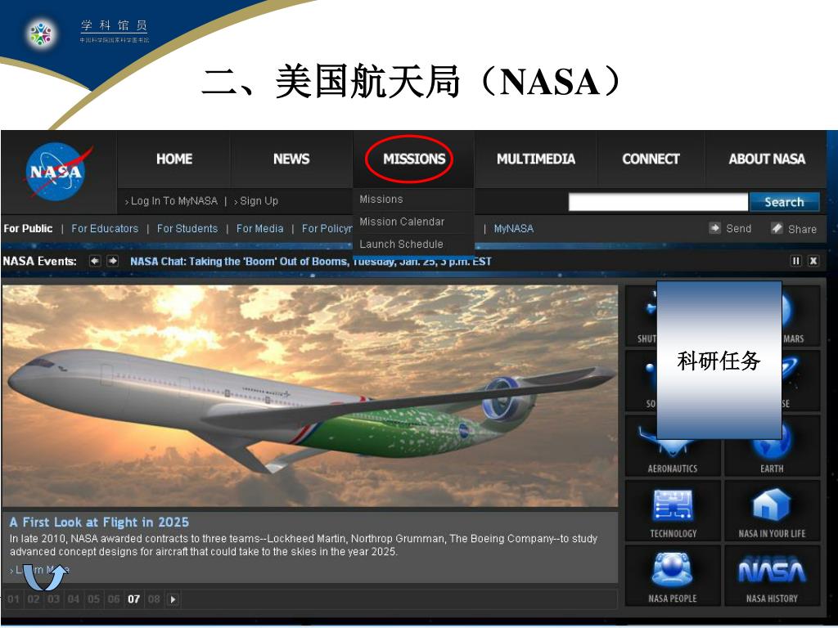838x628 pixels.
Task: Select Missions in the dropdown menu
Action: pyautogui.click(x=381, y=200)
